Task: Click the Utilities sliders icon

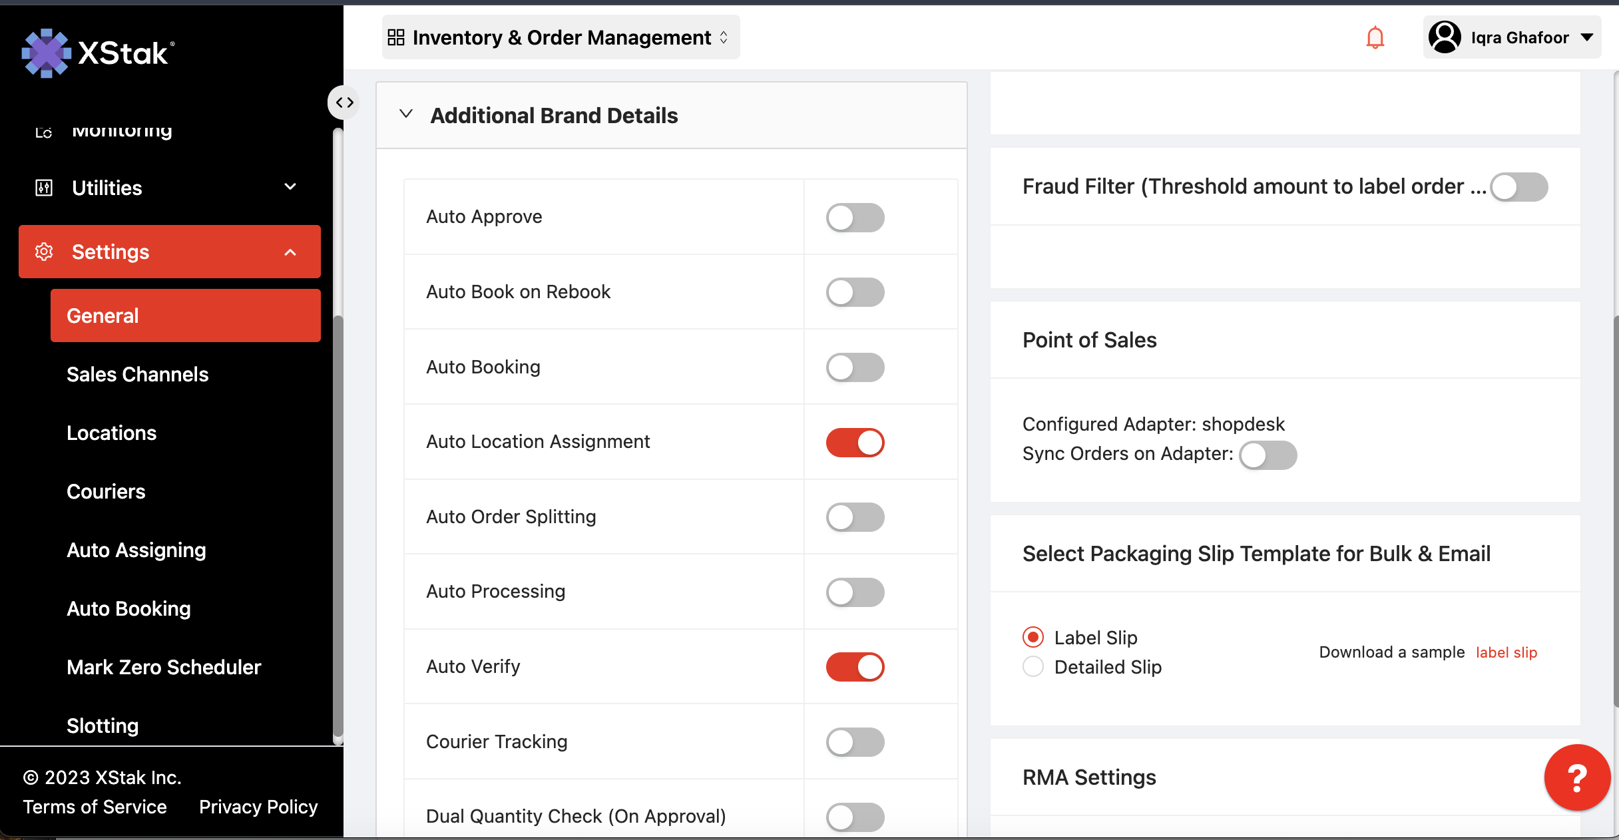Action: [44, 188]
